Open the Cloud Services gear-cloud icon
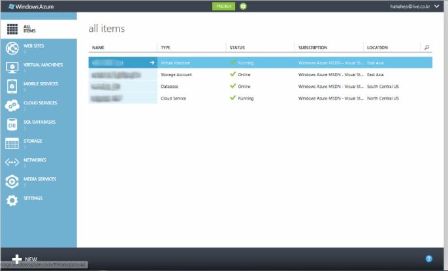 (x=12, y=106)
